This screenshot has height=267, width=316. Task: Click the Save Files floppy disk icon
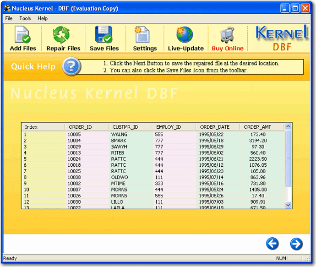tap(104, 38)
